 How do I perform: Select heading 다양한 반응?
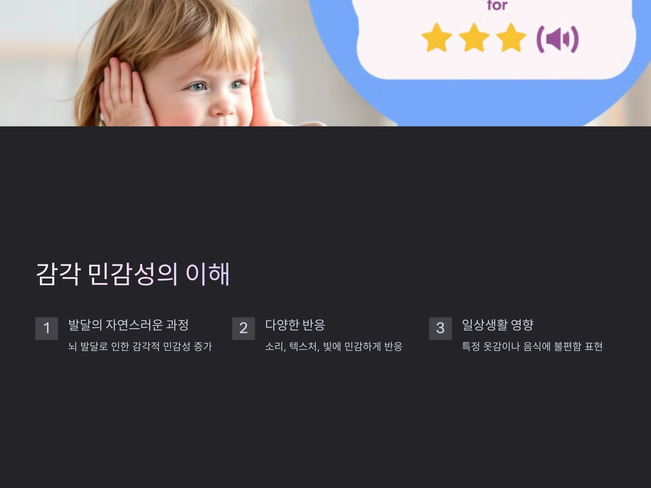pyautogui.click(x=295, y=325)
